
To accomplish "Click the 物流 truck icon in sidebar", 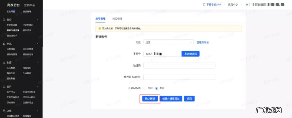I will 4,44.
